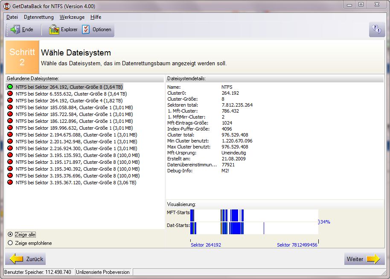Select NTFS Sektor 264.192 Cluster-Größe 4 (1,82 TB)
The width and height of the screenshot is (390, 279).
tap(69, 100)
